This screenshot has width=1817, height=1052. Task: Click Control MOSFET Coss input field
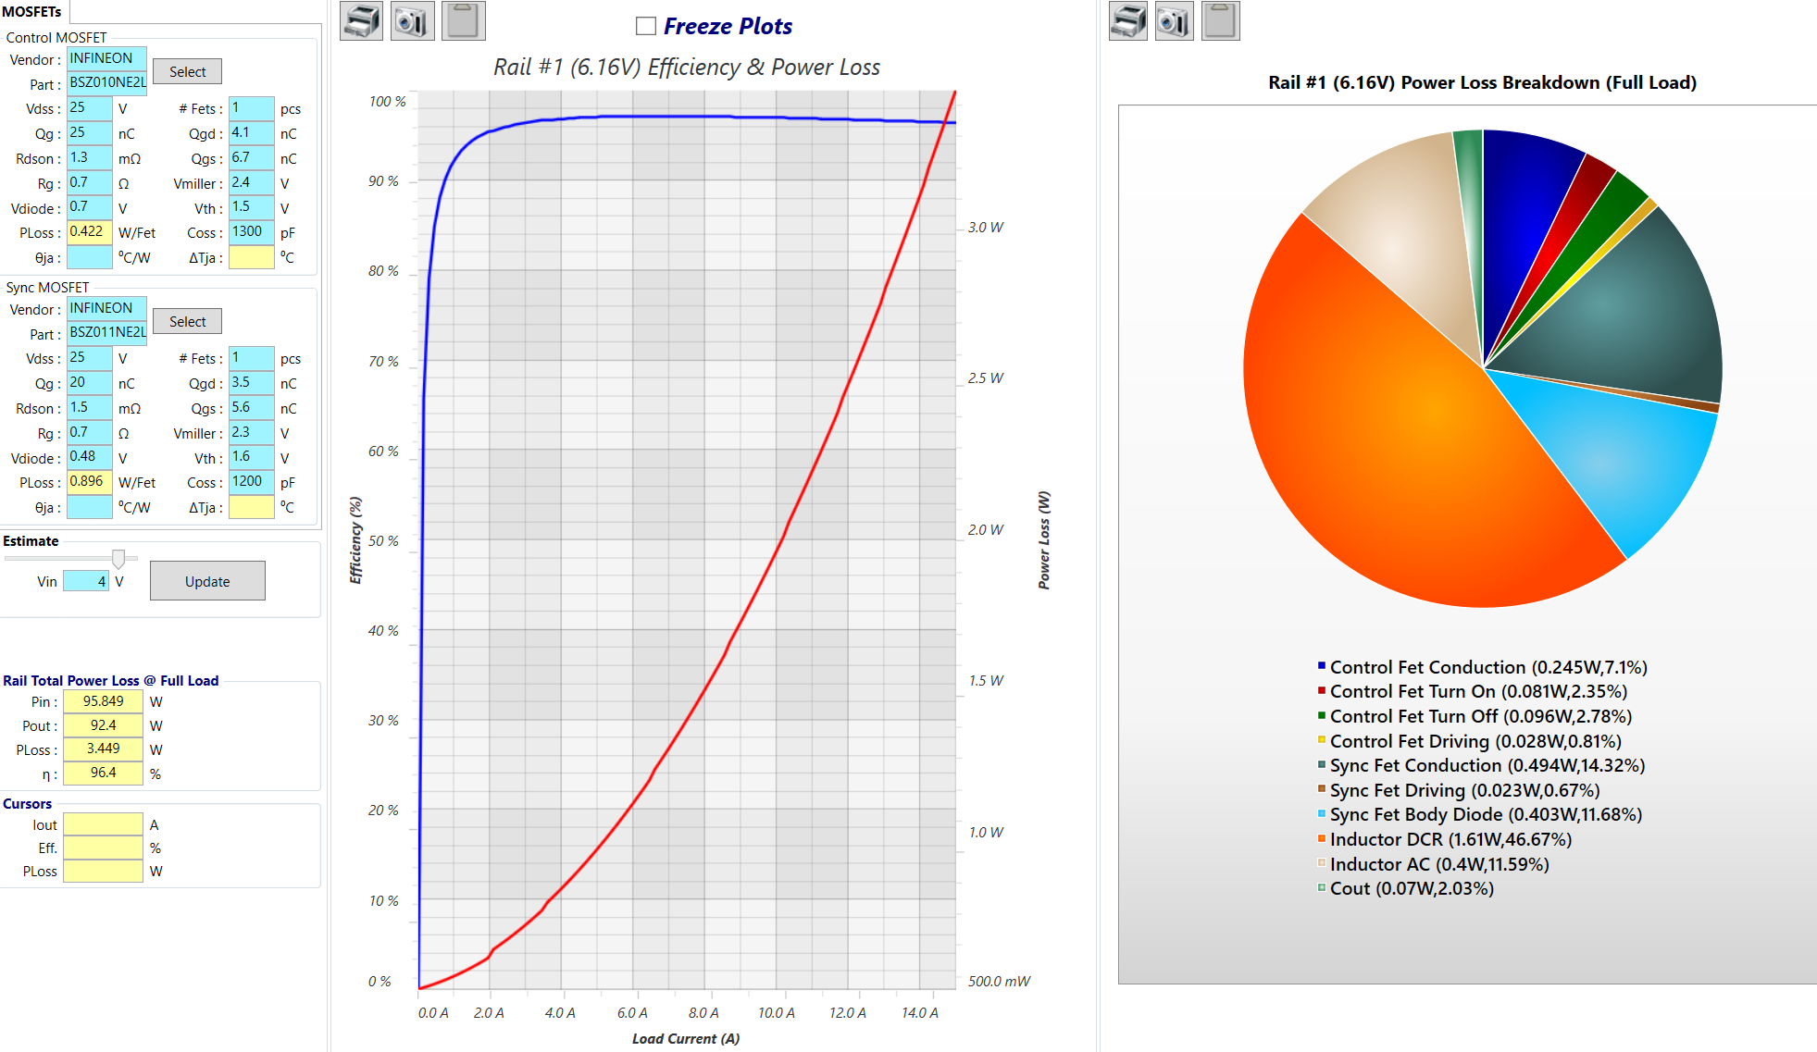click(251, 232)
